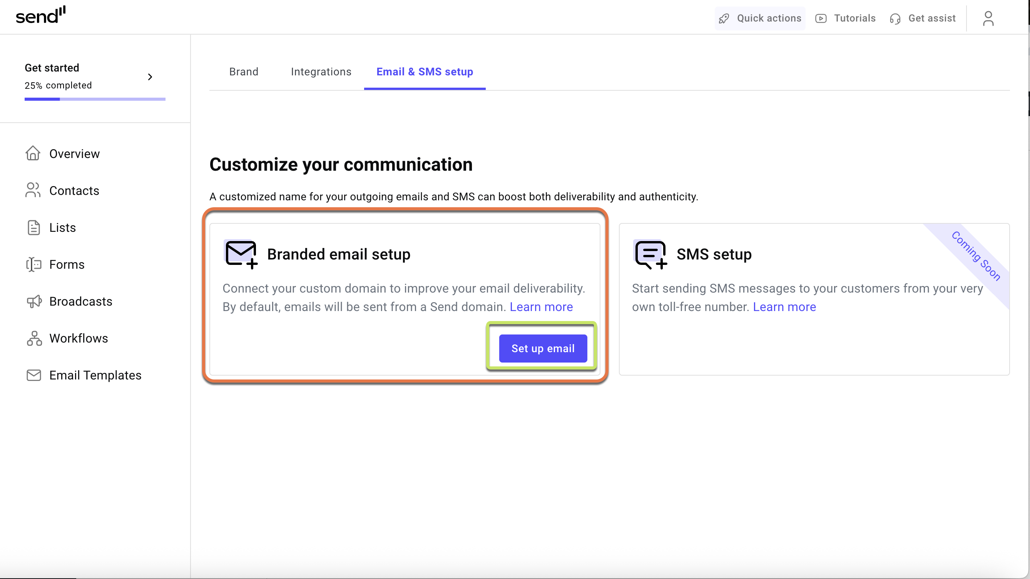Click the Get started progress bar
Viewport: 1030px width, 579px height.
[x=95, y=99]
